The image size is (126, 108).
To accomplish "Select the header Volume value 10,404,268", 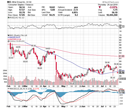I will 112,15.
